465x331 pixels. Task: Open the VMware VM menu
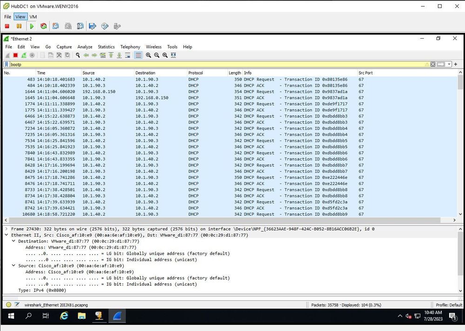point(33,17)
